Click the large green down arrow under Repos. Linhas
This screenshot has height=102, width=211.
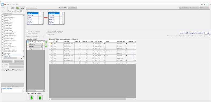coord(32,98)
